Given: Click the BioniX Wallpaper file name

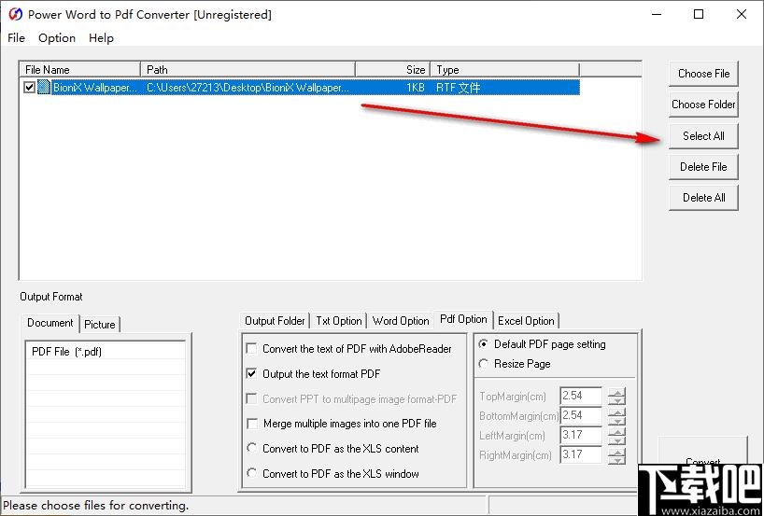Looking at the screenshot, I should (95, 88).
